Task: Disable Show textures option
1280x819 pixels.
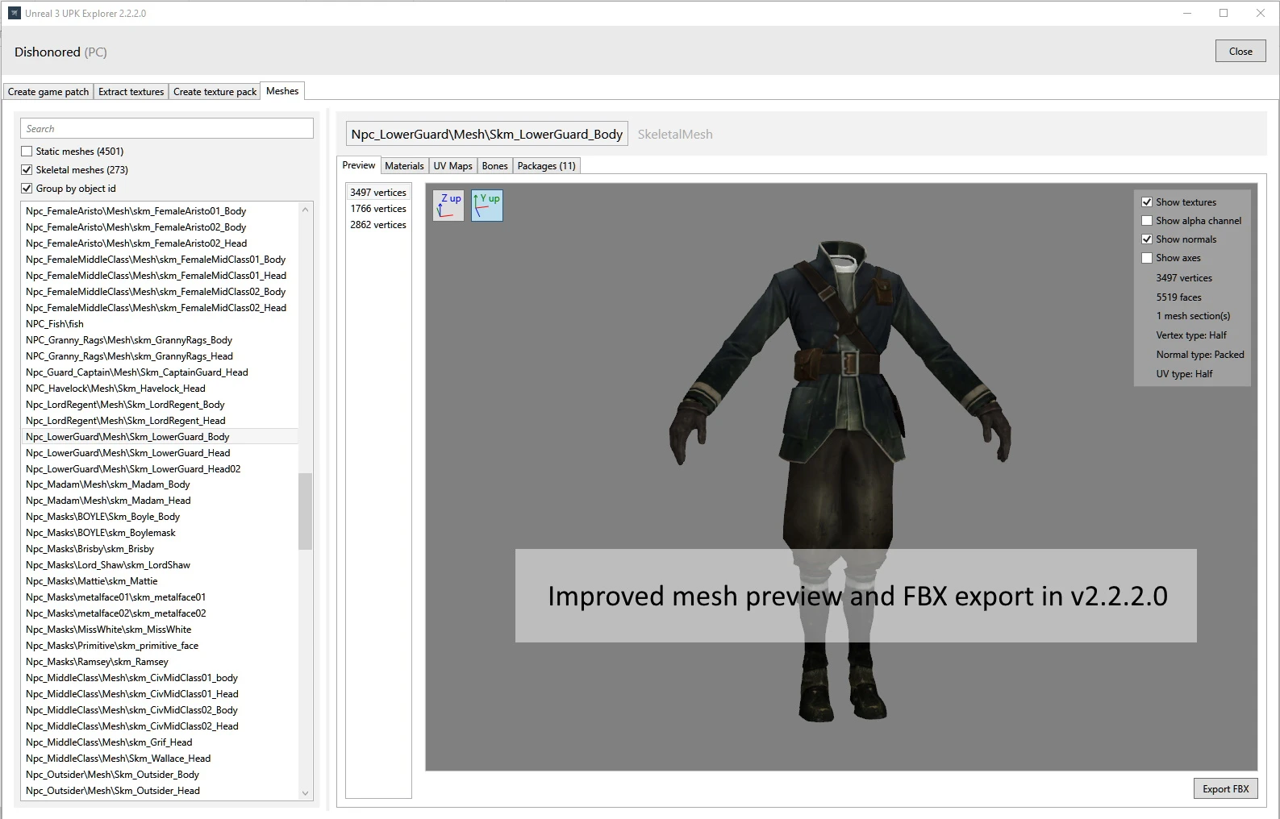Action: [x=1147, y=202]
